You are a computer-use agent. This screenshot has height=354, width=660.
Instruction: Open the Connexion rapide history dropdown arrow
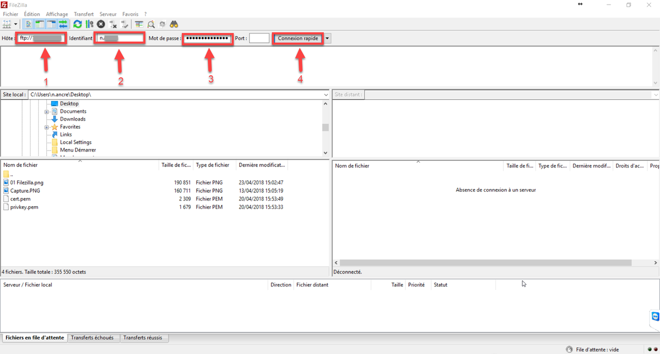[327, 38]
